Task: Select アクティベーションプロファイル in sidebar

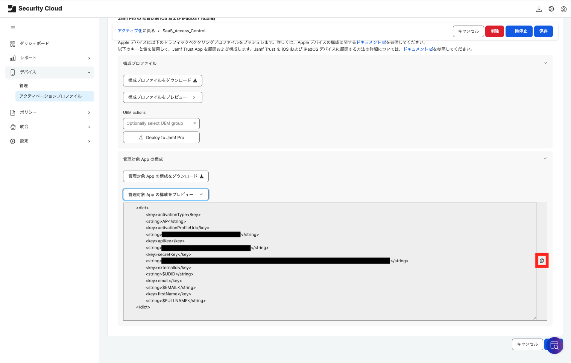Action: [x=55, y=96]
